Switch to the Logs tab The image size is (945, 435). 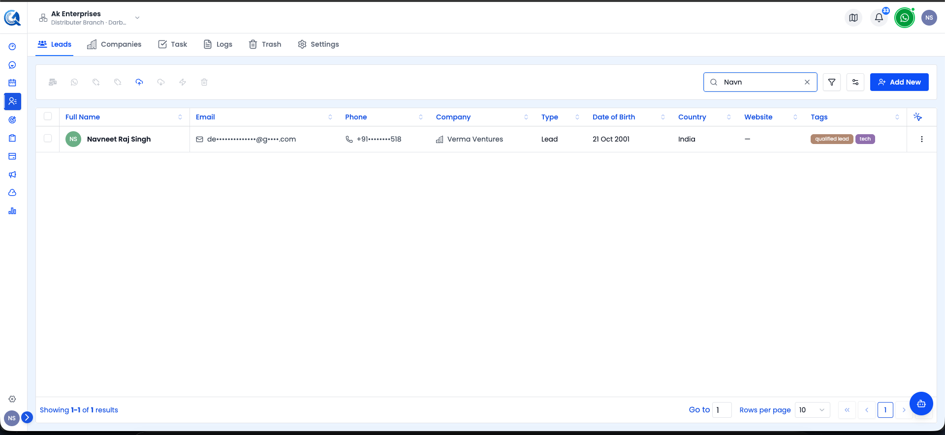[218, 44]
